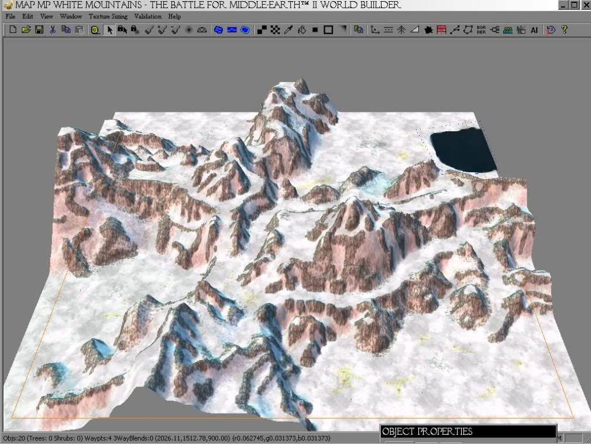Open the Window menu
The width and height of the screenshot is (591, 444).
click(71, 16)
